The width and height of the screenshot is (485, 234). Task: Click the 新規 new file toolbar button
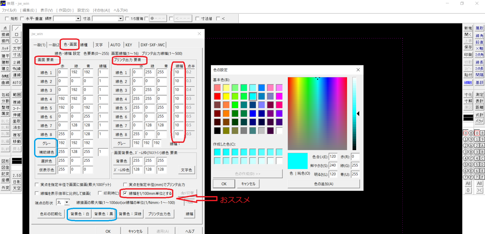(468, 28)
